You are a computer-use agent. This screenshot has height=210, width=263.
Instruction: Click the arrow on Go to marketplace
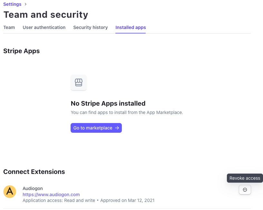pos(117,128)
